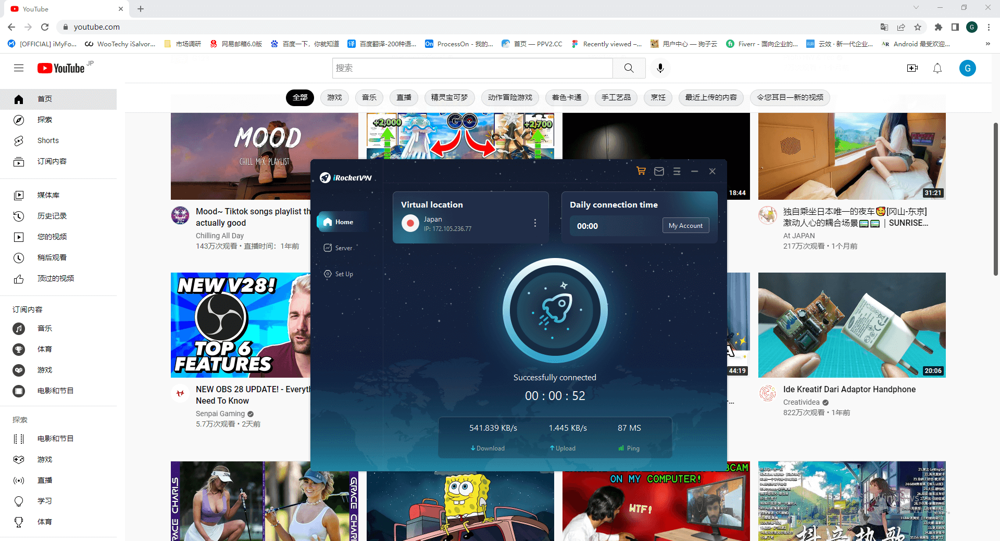
Task: Open 顶过的视频 in the sidebar
Action: (58, 278)
